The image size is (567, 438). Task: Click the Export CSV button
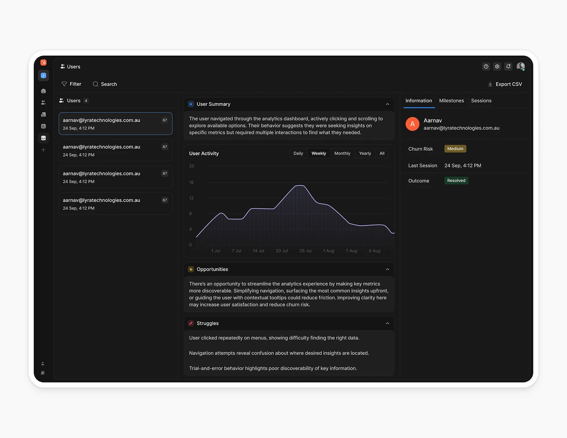tap(505, 84)
